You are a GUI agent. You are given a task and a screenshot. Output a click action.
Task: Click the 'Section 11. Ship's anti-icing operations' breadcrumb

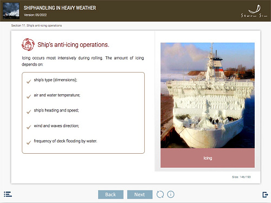click(36, 25)
